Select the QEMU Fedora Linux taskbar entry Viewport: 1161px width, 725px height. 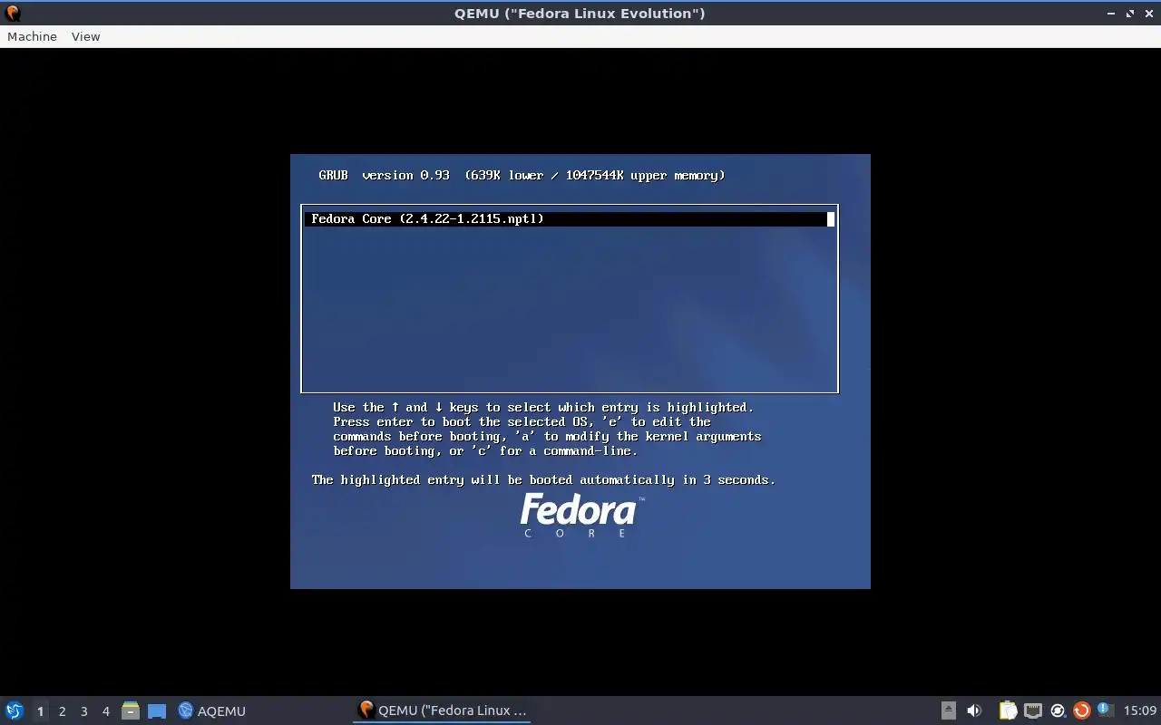point(442,710)
